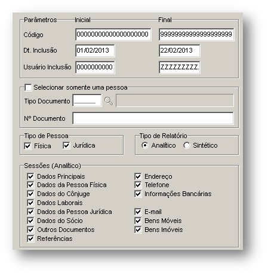Click the magnifier search icon beside Tipo Documento
Image resolution: width=268 pixels, height=275 pixels.
pos(109,101)
